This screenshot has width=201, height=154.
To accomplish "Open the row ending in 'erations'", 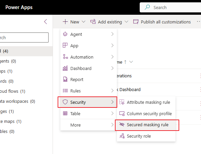I will click(x=159, y=76).
